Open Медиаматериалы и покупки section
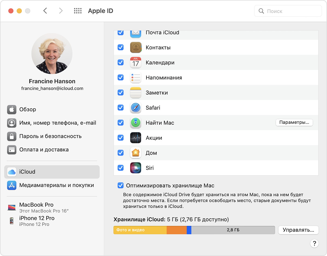Viewport: 327px width, 256px height. (52, 185)
